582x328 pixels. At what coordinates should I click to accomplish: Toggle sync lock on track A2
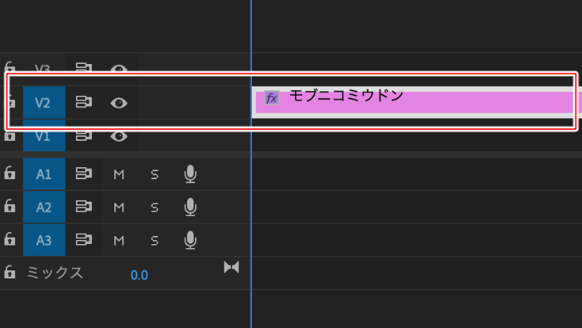(x=84, y=206)
